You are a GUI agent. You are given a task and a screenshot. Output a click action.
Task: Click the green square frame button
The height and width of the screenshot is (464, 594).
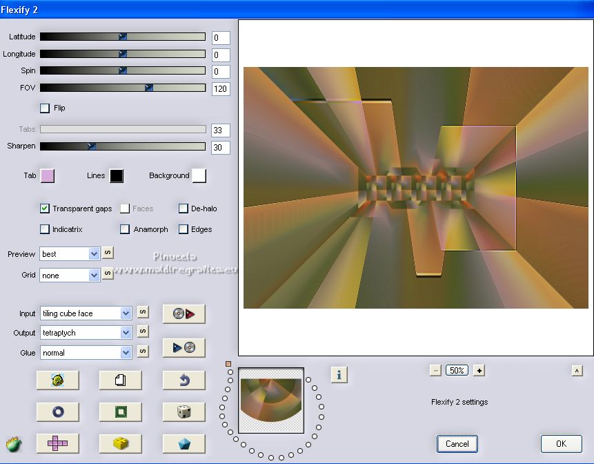(x=121, y=412)
